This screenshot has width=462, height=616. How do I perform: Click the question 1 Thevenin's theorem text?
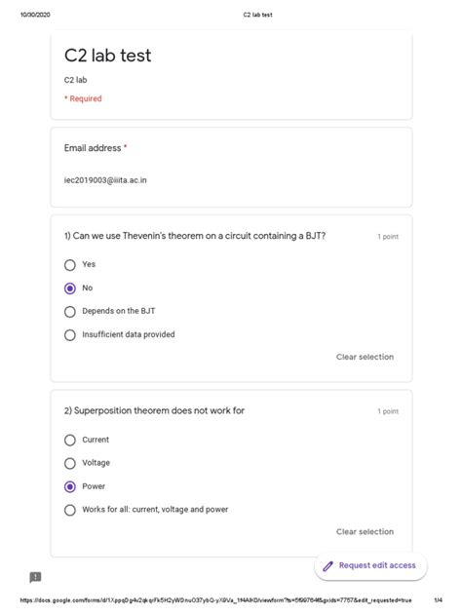click(x=195, y=236)
